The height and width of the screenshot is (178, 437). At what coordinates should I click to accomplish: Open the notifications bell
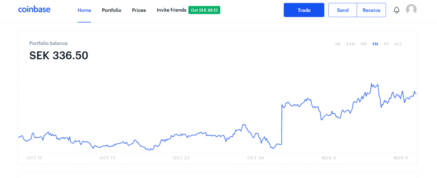(396, 10)
